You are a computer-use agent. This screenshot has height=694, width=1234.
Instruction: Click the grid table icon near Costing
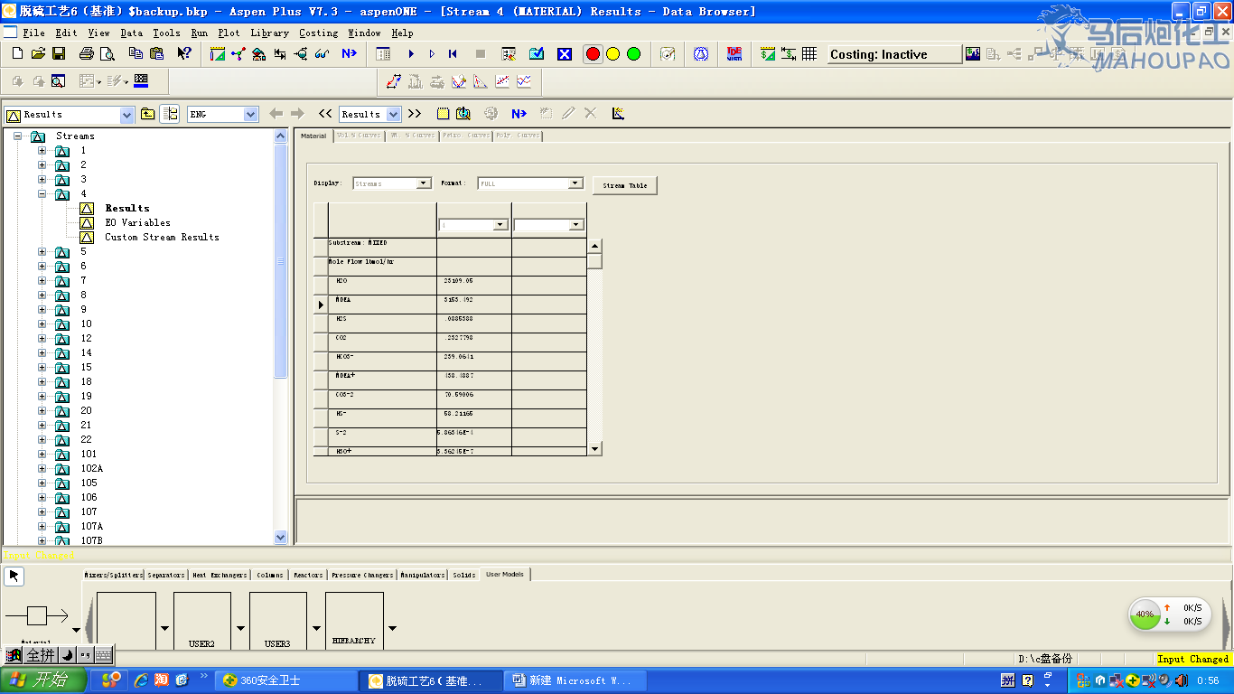(x=809, y=54)
